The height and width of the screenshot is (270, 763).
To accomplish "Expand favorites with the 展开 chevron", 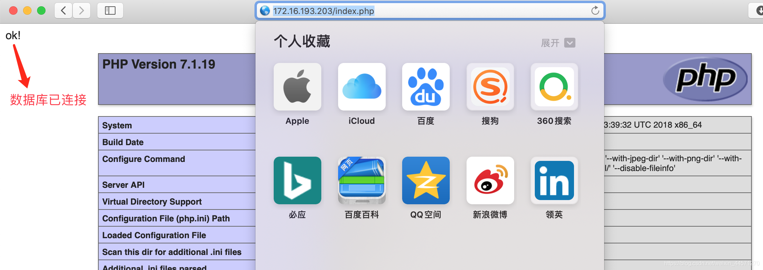I will click(x=570, y=43).
